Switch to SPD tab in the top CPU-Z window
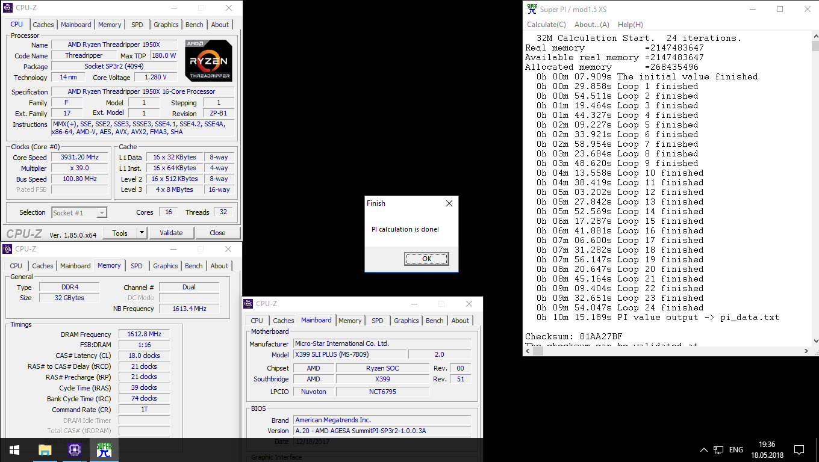This screenshot has height=462, width=819. point(137,25)
